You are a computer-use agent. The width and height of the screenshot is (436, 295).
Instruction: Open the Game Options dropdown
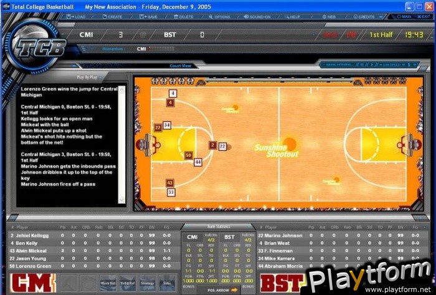pos(339,65)
